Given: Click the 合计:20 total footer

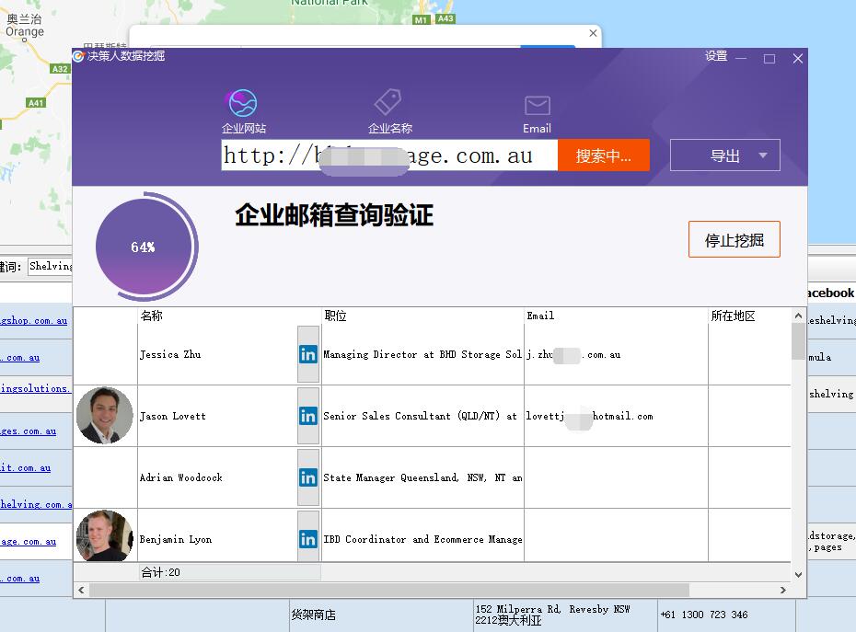Looking at the screenshot, I should (x=229, y=572).
